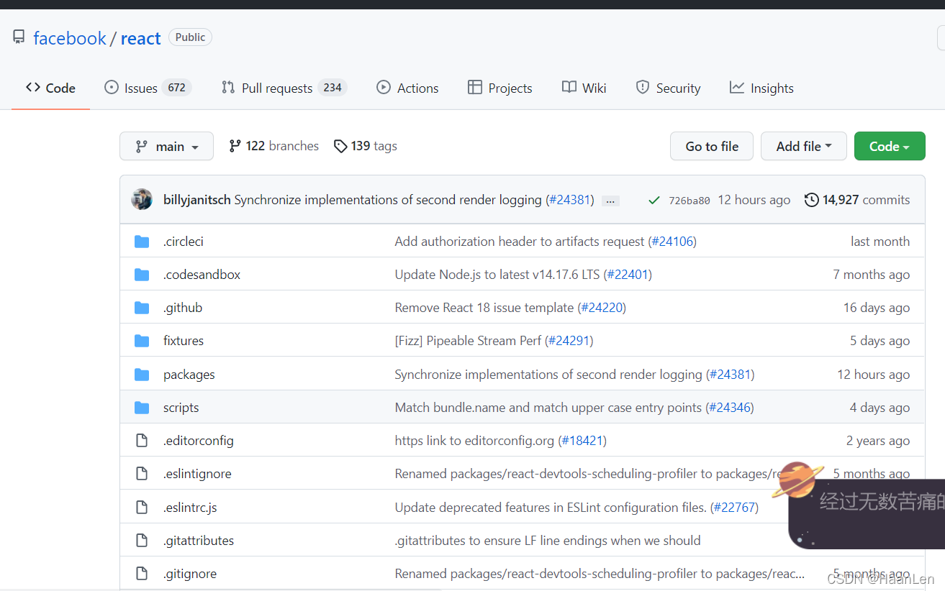Open the .github folder
945x591 pixels.
point(183,308)
